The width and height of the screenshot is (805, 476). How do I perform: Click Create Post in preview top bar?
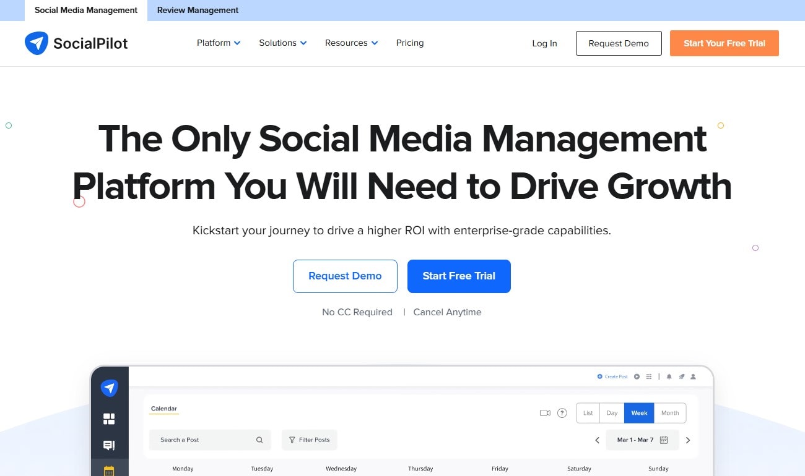(x=612, y=376)
